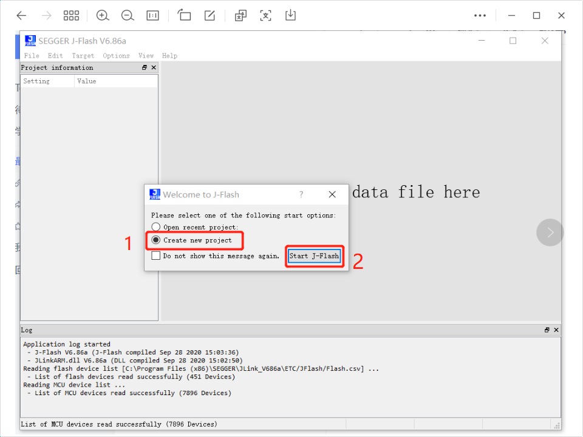Viewport: 583px width, 437px height.
Task: Click the J-Flash icon in Welcome dialog title
Action: coord(155,194)
